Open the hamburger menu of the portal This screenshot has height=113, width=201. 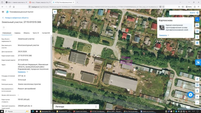pyautogui.click(x=3, y=12)
